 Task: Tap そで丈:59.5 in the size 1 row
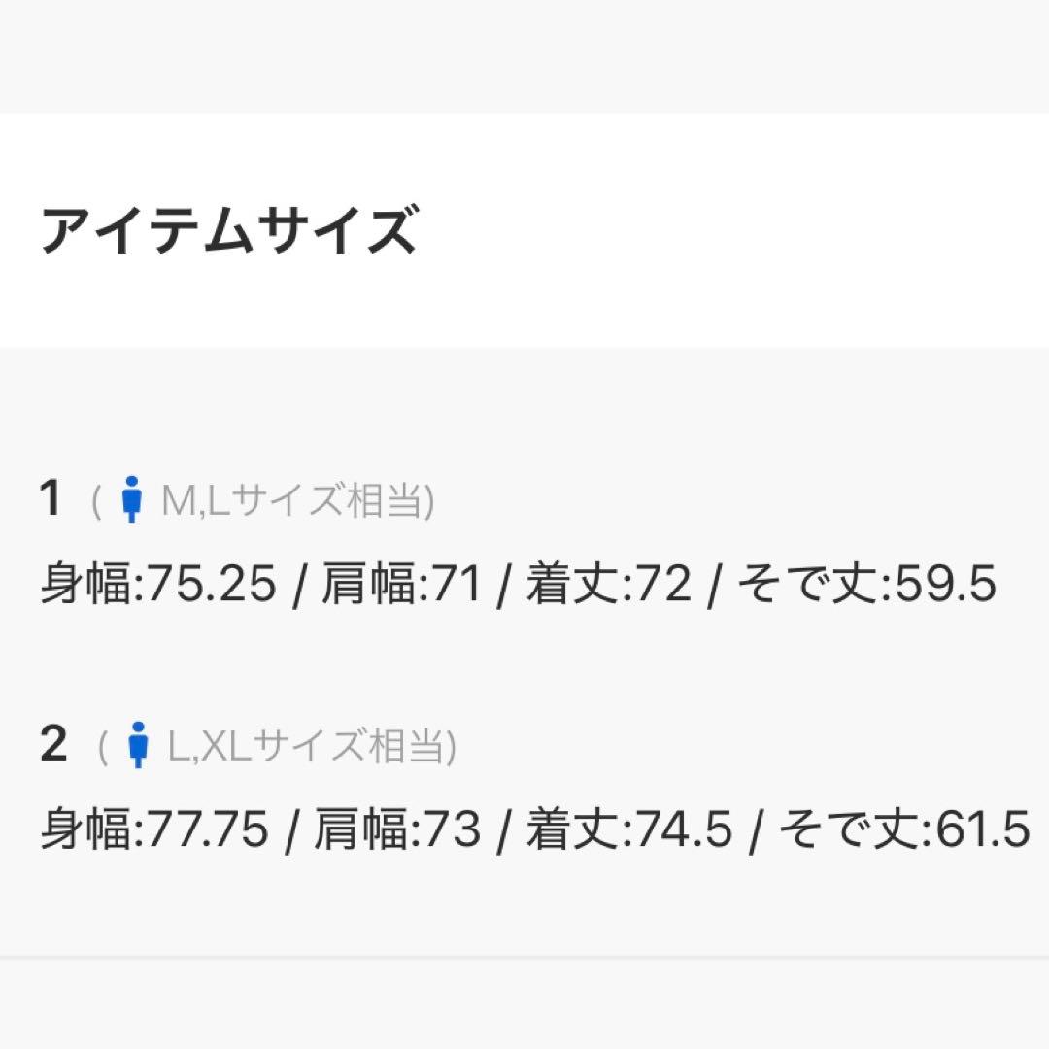866,586
